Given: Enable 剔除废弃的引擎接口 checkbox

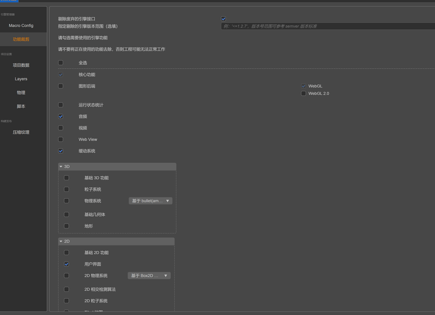Looking at the screenshot, I should coord(223,19).
